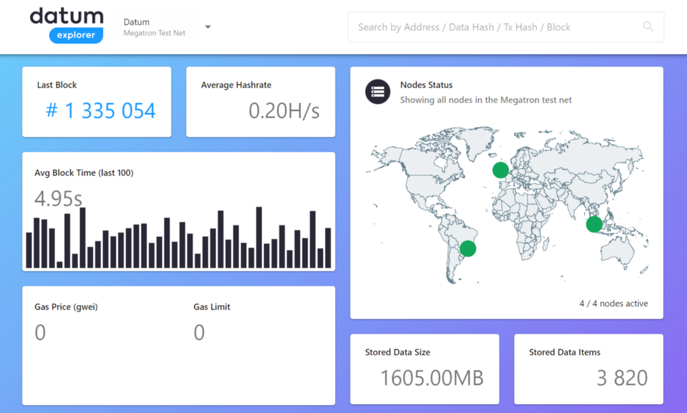Focus the Search by Address input field

506,27
